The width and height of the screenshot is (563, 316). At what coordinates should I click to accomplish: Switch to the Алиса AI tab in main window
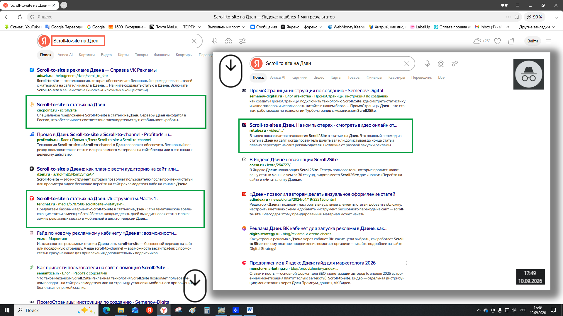click(65, 55)
